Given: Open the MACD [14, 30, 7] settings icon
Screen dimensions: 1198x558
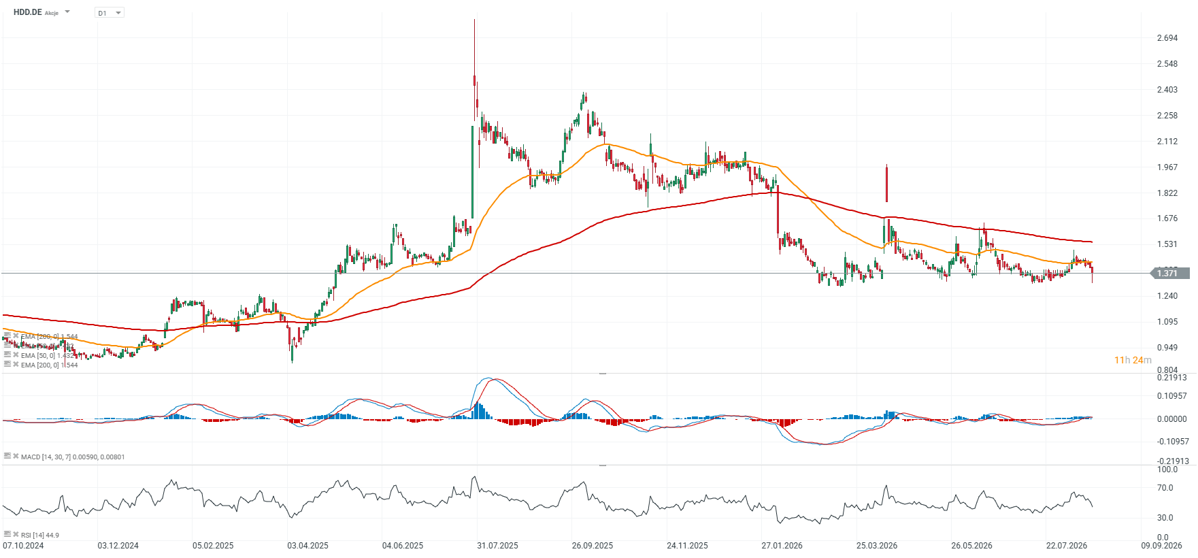Looking at the screenshot, I should click(7, 456).
